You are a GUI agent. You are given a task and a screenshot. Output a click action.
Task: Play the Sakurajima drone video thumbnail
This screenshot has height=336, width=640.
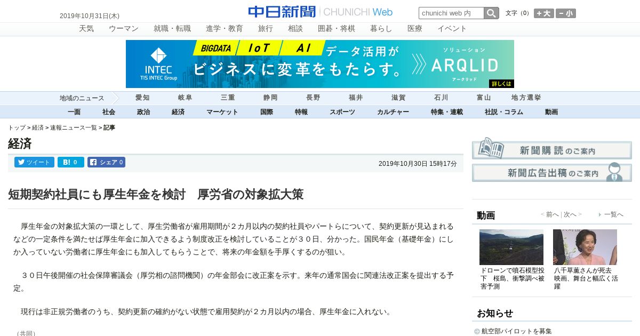[511, 247]
